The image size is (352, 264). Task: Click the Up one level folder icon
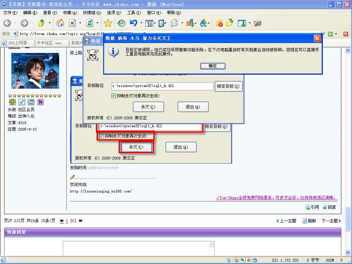42,23
